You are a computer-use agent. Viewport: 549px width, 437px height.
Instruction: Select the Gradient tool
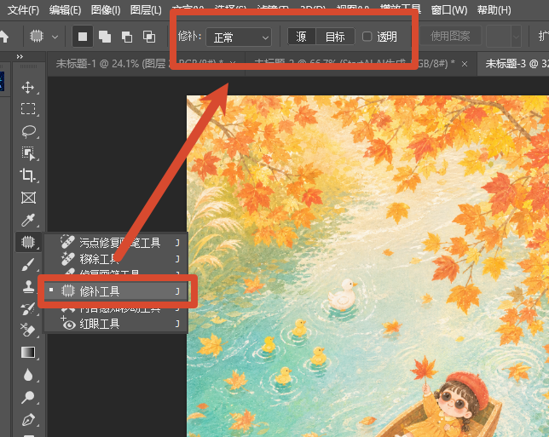pyautogui.click(x=28, y=353)
